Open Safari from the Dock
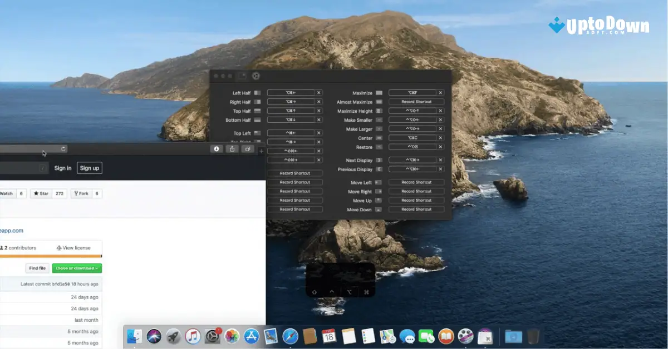The image size is (668, 349). [291, 336]
